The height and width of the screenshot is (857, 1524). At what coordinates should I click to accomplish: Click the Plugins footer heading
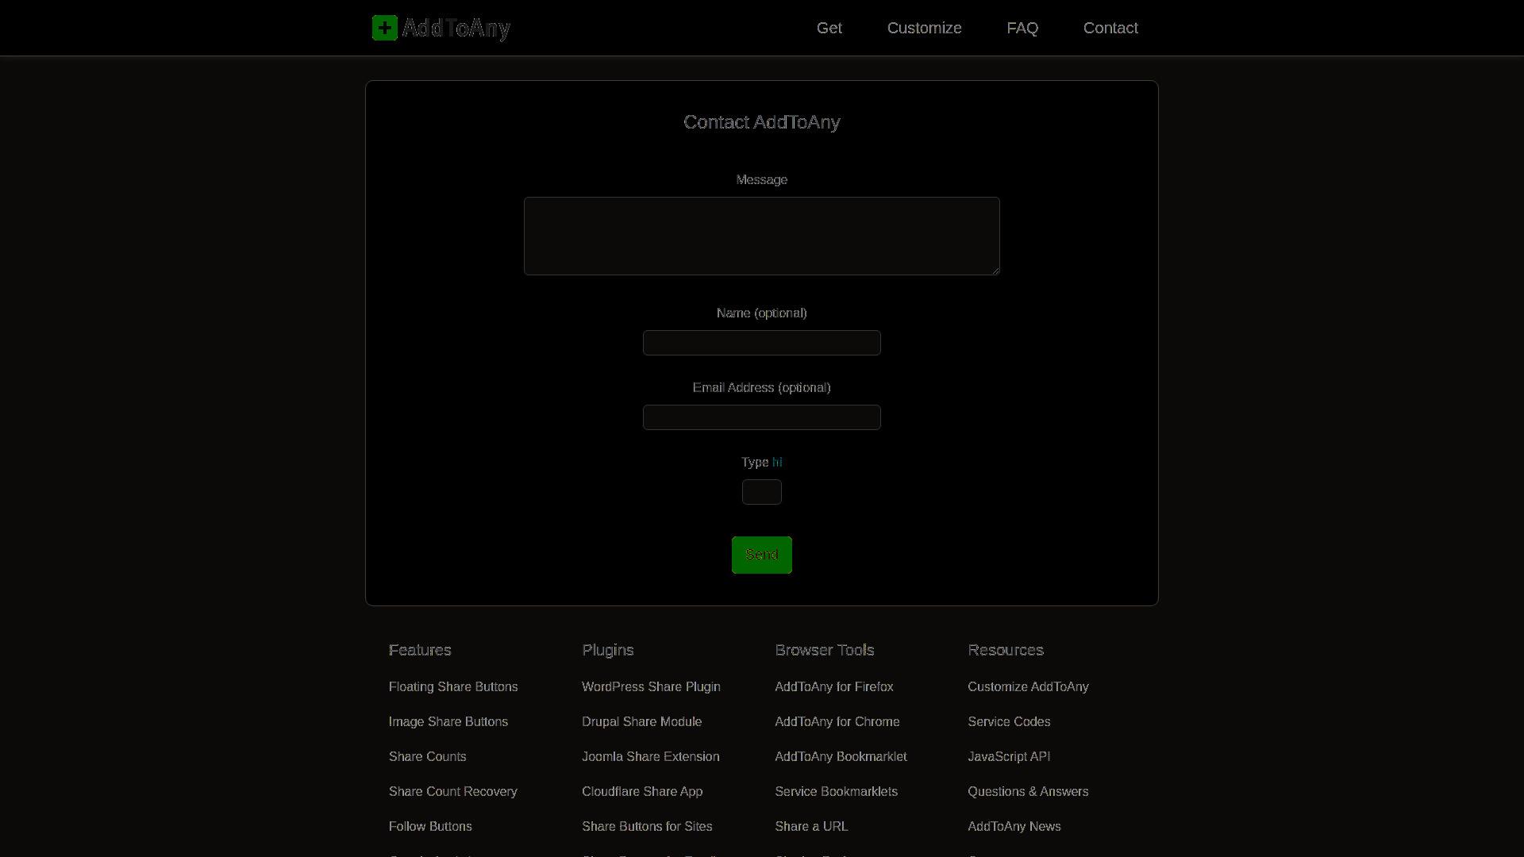pos(608,650)
